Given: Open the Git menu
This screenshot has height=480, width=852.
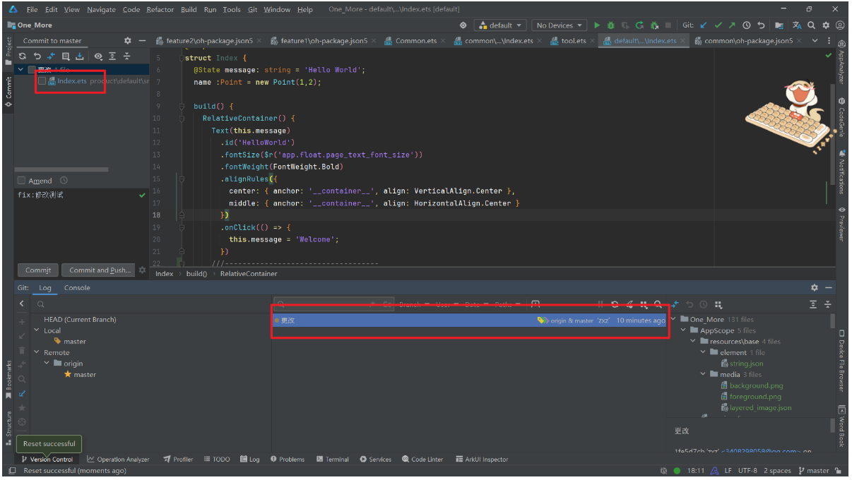Looking at the screenshot, I should coord(252,9).
